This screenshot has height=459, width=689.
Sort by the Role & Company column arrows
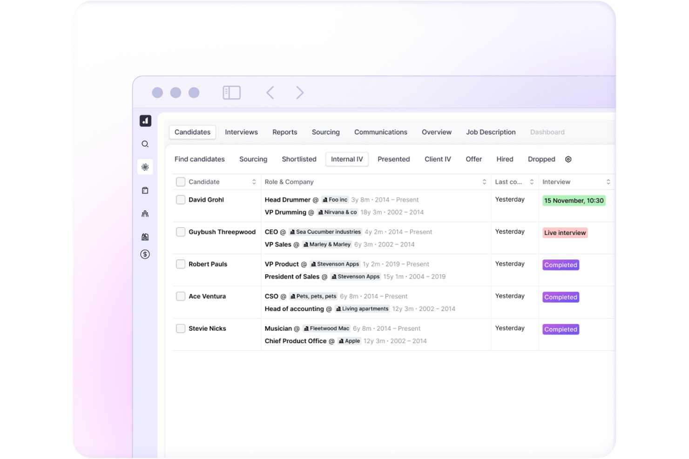pyautogui.click(x=484, y=182)
